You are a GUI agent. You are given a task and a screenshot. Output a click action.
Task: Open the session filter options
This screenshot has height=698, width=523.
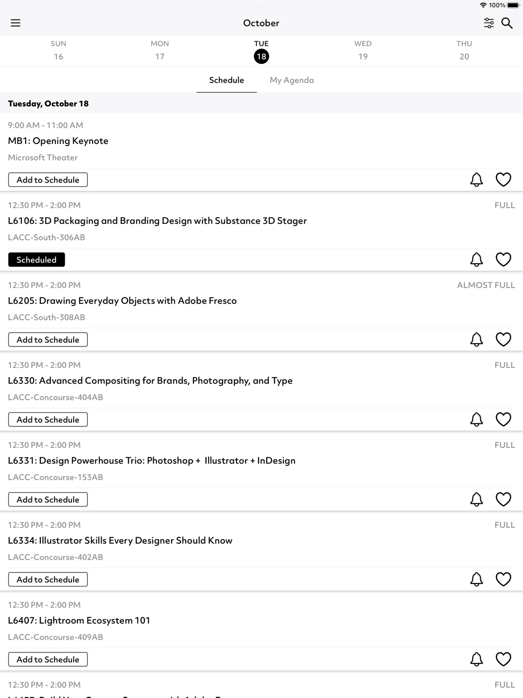point(488,23)
